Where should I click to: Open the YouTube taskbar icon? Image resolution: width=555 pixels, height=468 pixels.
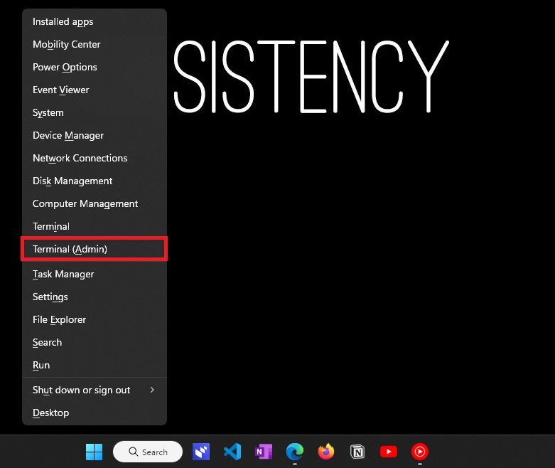click(x=389, y=452)
